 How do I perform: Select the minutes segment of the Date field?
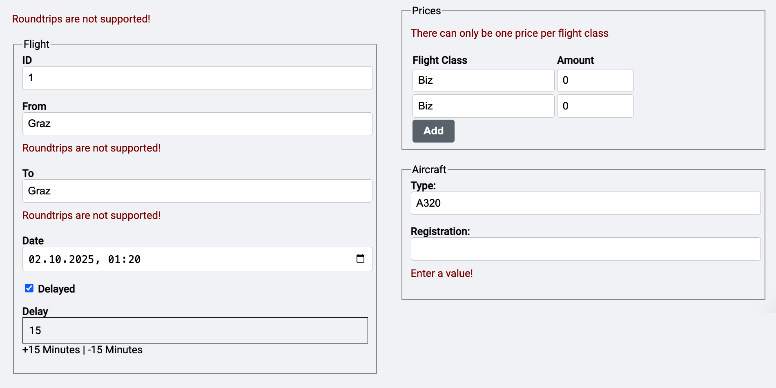coord(134,259)
